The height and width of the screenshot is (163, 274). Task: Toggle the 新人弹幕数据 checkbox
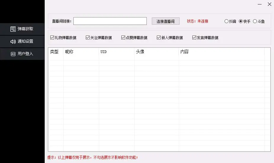tap(159, 38)
